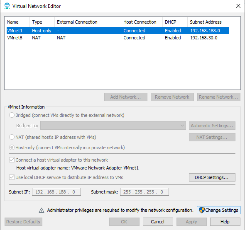Click the Subnet mask input field
This screenshot has height=230, width=245.
[x=145, y=192]
